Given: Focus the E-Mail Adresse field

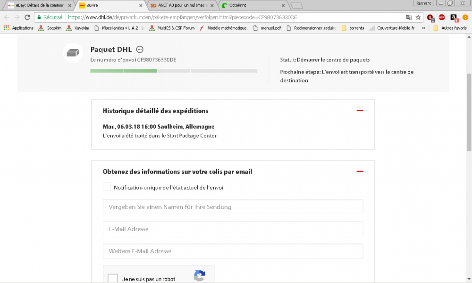Looking at the screenshot, I should click(x=233, y=229).
